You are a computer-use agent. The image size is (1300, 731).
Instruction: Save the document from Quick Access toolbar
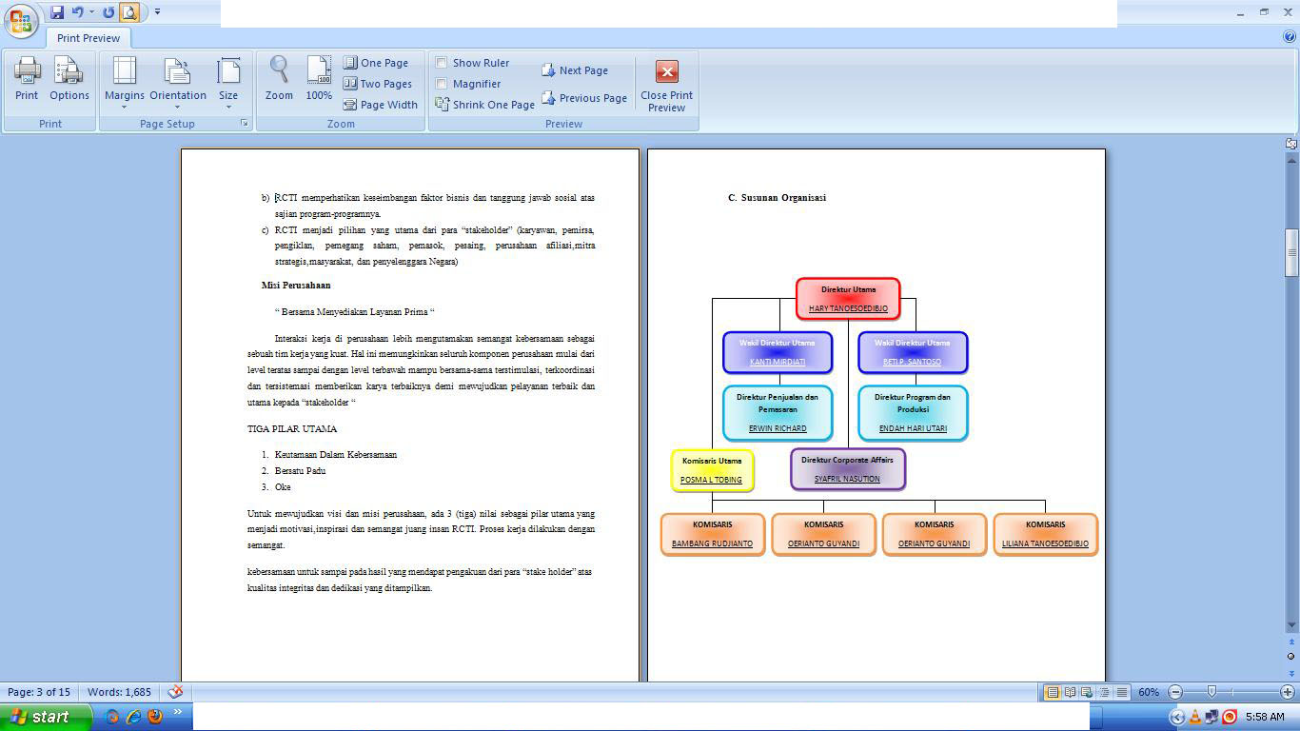pos(57,12)
